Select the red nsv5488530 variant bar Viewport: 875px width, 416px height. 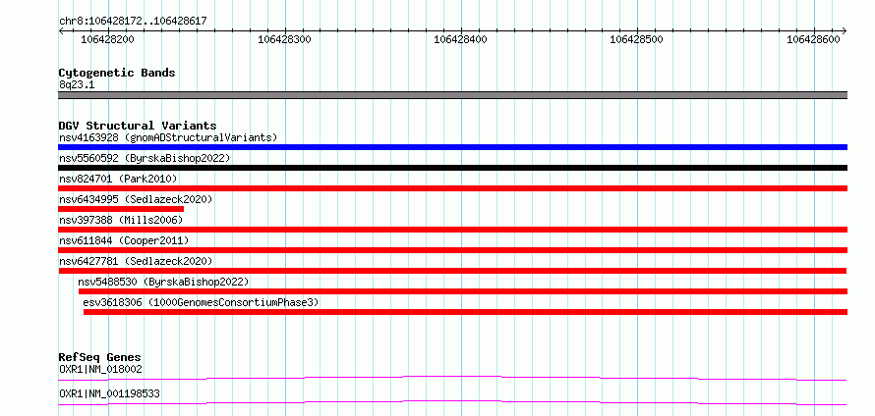[463, 291]
